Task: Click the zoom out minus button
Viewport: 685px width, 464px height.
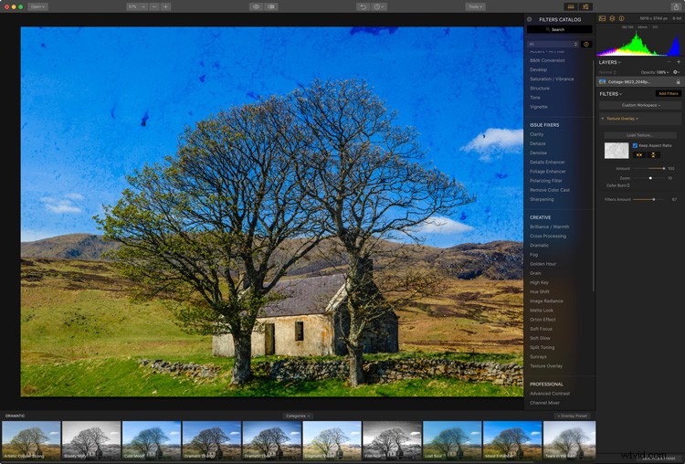Action: [x=153, y=6]
